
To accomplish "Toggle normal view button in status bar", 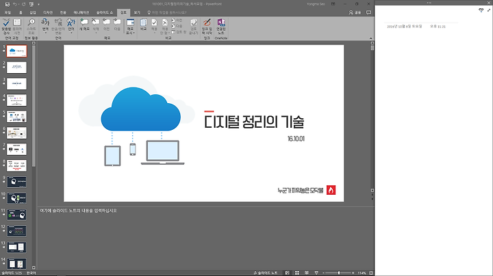I will pyautogui.click(x=287, y=273).
